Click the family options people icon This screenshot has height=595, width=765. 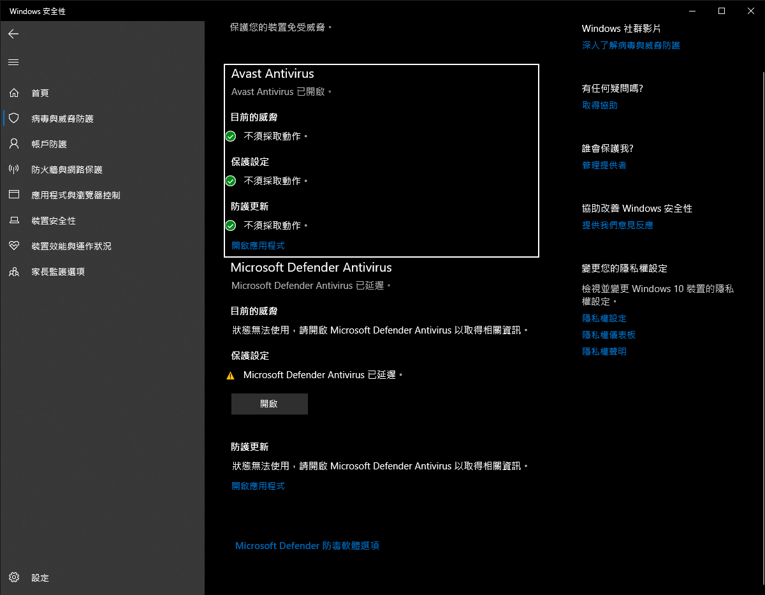13,272
